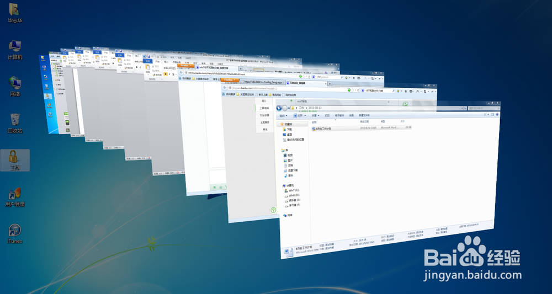Select the 工具/原料 section on jingyan page

click(264, 108)
